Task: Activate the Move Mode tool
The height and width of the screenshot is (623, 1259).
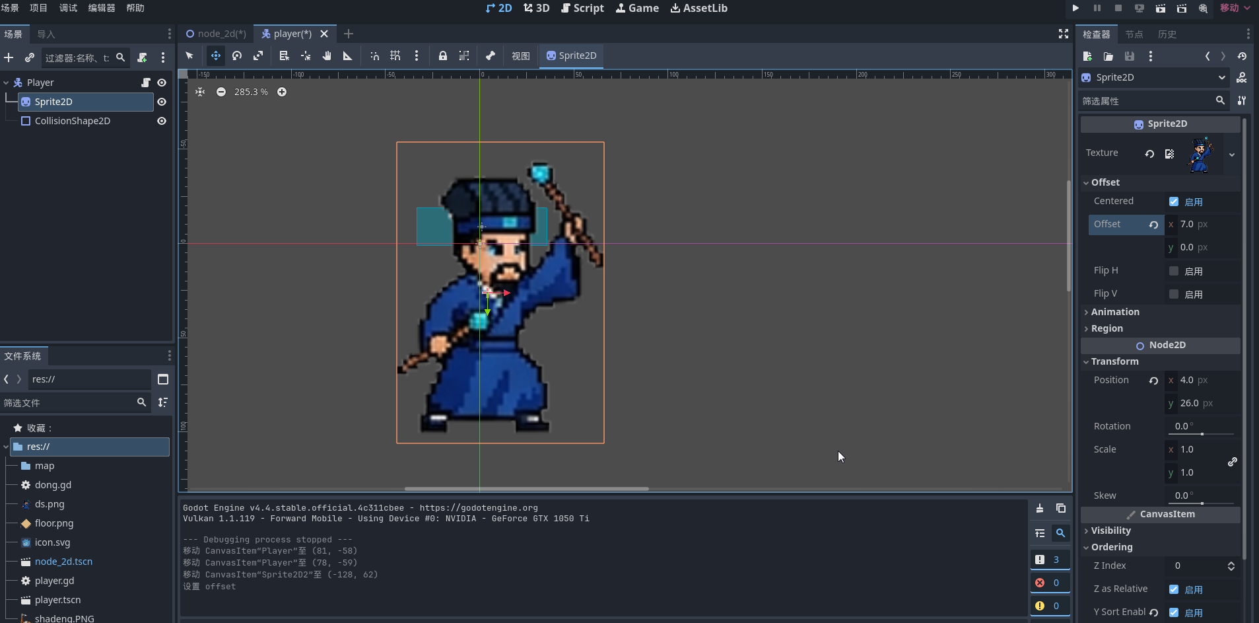Action: pyautogui.click(x=215, y=55)
